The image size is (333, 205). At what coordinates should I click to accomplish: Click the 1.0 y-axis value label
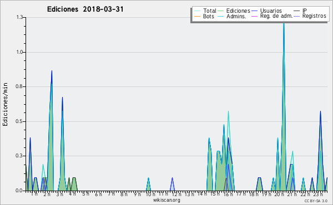pyautogui.click(x=19, y=52)
